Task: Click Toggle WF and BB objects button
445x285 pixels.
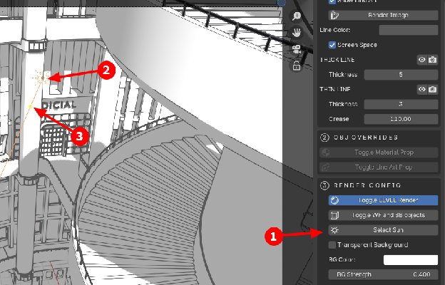Action: click(x=383, y=215)
